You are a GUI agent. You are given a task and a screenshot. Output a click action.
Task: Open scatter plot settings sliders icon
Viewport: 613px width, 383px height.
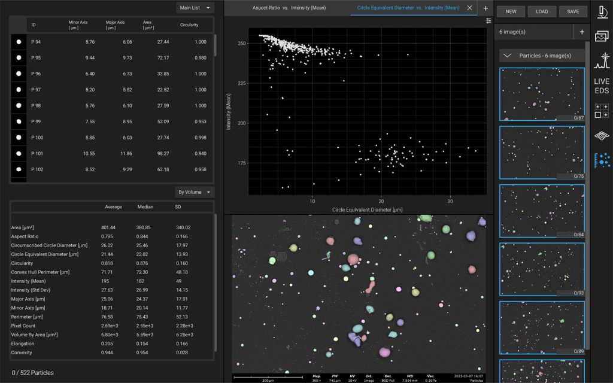(488, 21)
